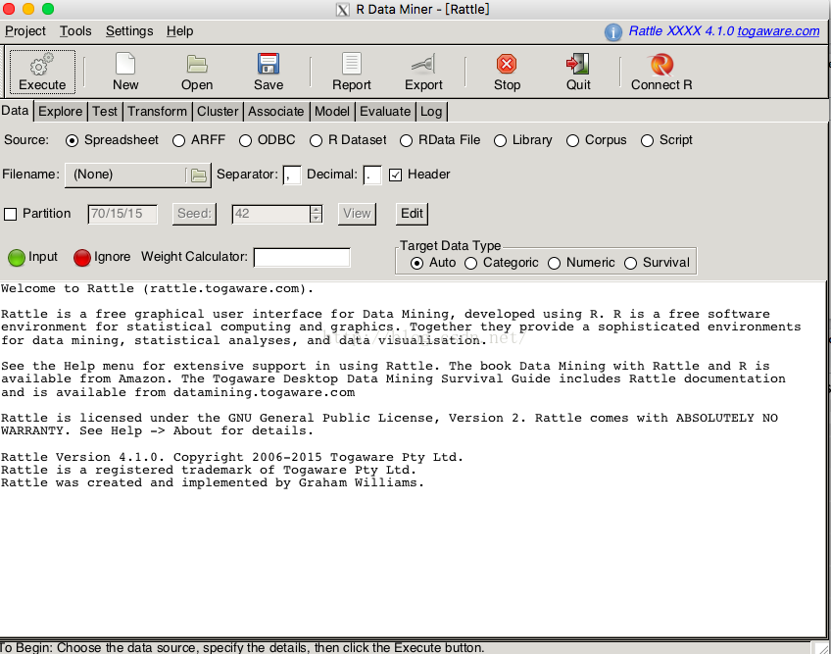
Task: Click the red Ignore indicator
Action: (82, 258)
